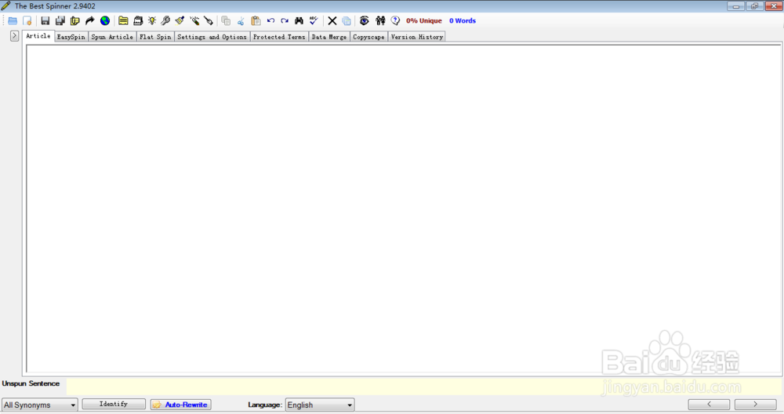Click the sidebar arrow left of tabs

14,36
